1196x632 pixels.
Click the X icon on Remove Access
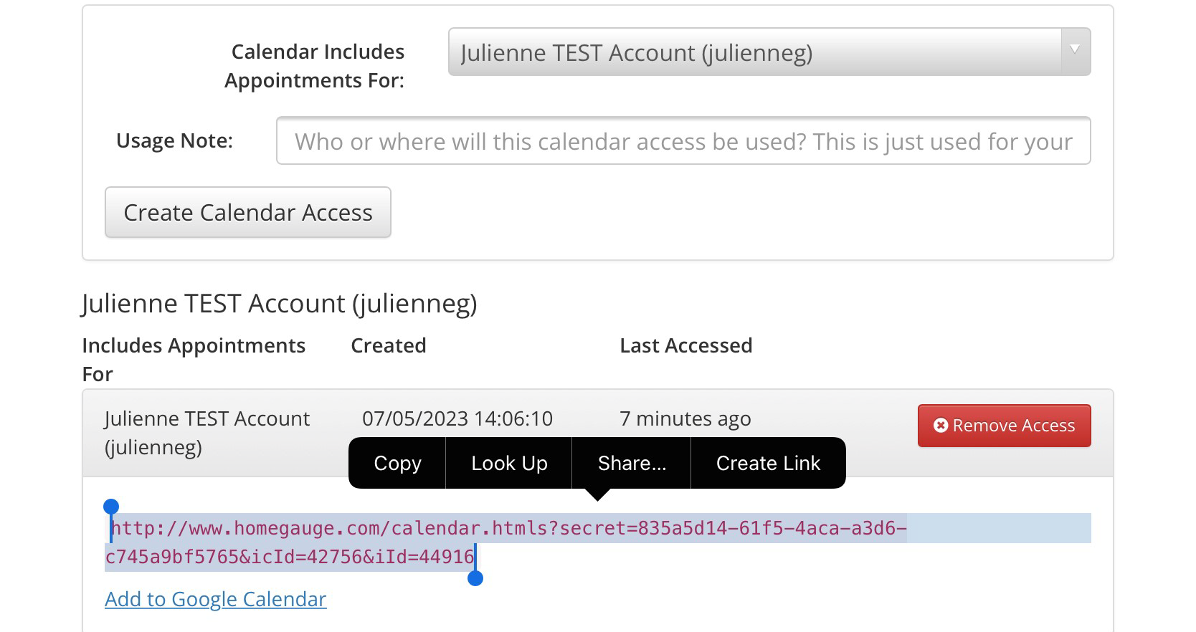tap(941, 426)
